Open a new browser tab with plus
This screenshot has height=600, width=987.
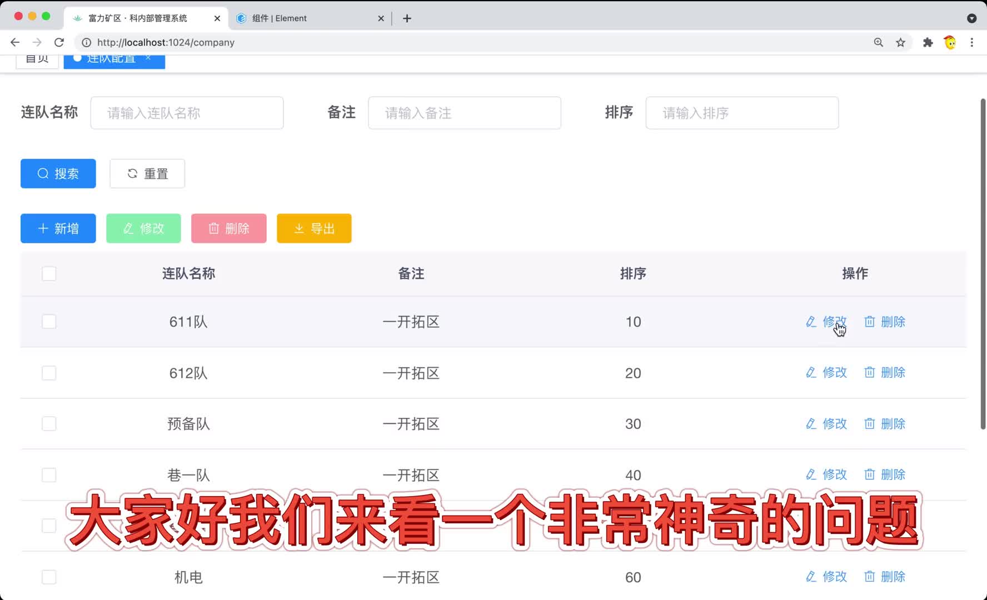click(x=407, y=18)
